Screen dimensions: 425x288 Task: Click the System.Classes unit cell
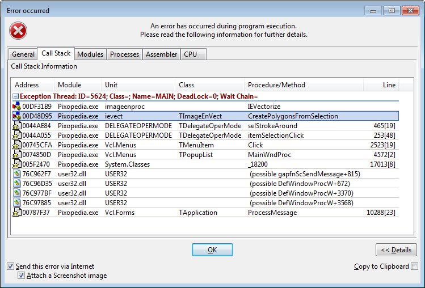(x=128, y=164)
